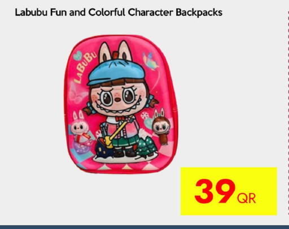Click the small brown Labubu figure

(x=161, y=127)
